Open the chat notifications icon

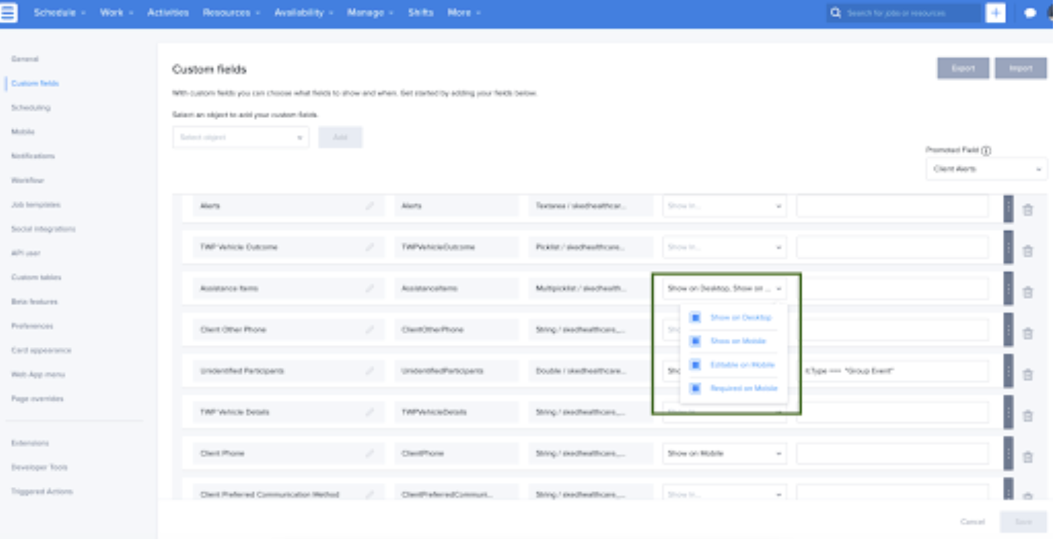[x=1030, y=13]
